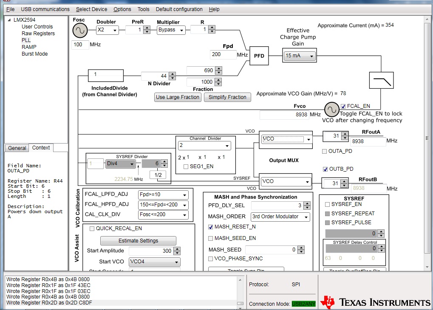This screenshot has height=310, width=433.
Task: Toggle the FCAL_EN checkbox
Action: click(x=343, y=106)
